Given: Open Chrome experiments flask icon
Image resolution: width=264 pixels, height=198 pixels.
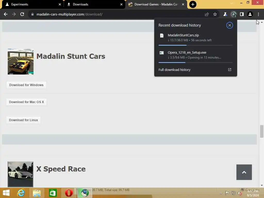Looking at the screenshot, I should tap(225, 14).
